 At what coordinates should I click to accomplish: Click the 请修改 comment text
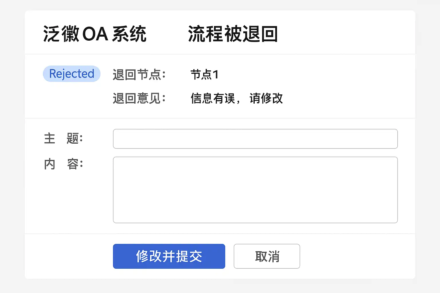pyautogui.click(x=266, y=98)
